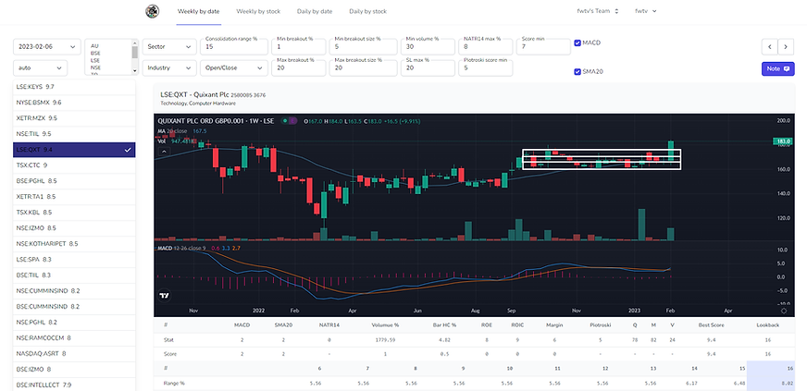Uncheck the MACD checkbox

click(x=577, y=43)
